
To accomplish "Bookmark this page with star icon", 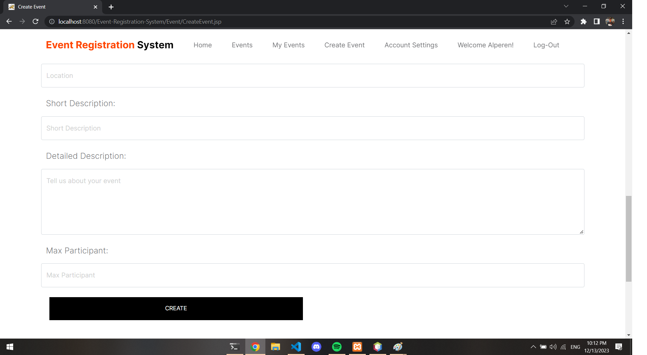I will (567, 21).
